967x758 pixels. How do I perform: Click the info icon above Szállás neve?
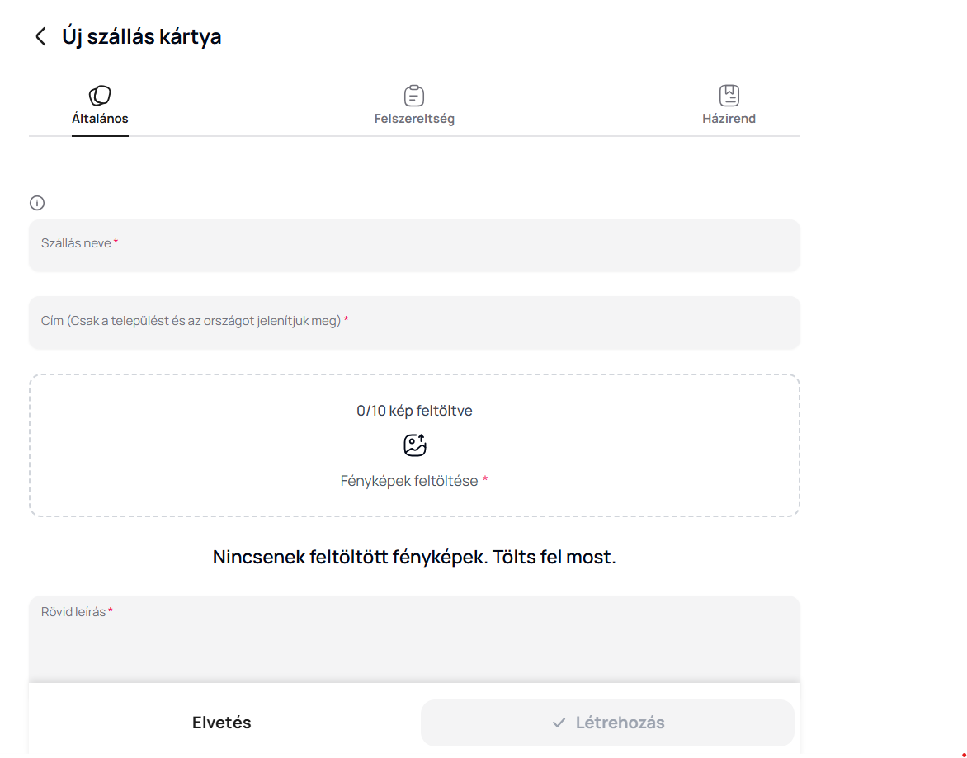click(37, 203)
